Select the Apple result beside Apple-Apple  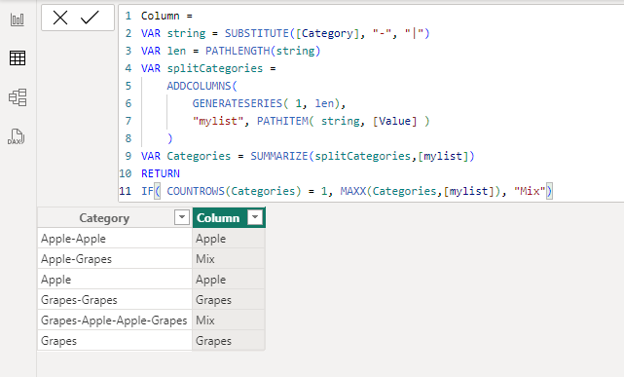[x=229, y=239]
